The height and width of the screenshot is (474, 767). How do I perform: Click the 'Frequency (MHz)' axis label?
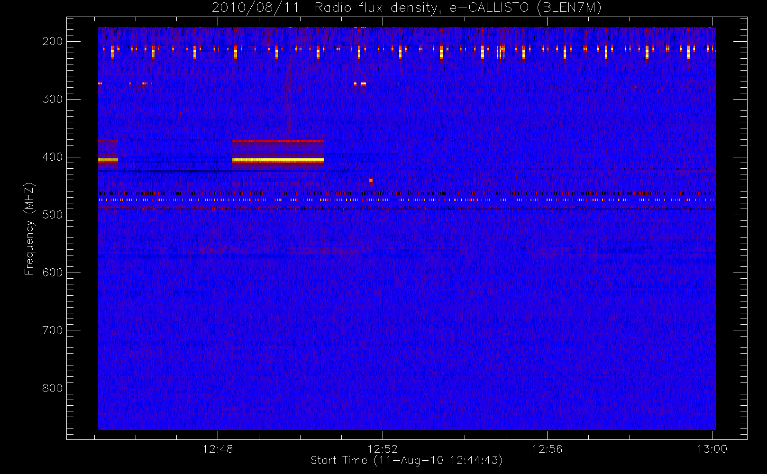[29, 228]
